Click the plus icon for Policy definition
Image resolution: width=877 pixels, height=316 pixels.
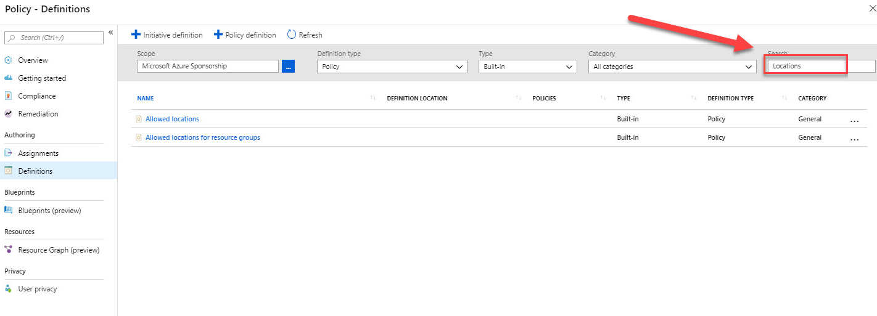tap(218, 35)
